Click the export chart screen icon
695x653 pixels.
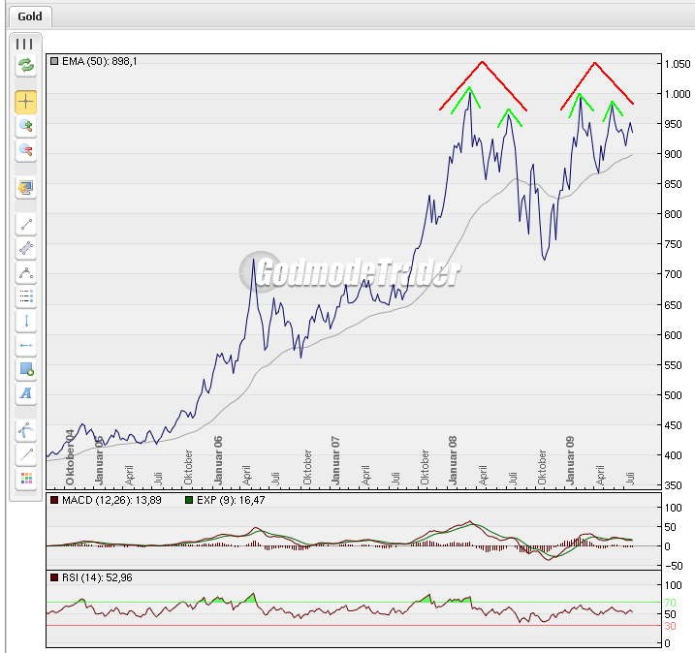(x=25, y=187)
